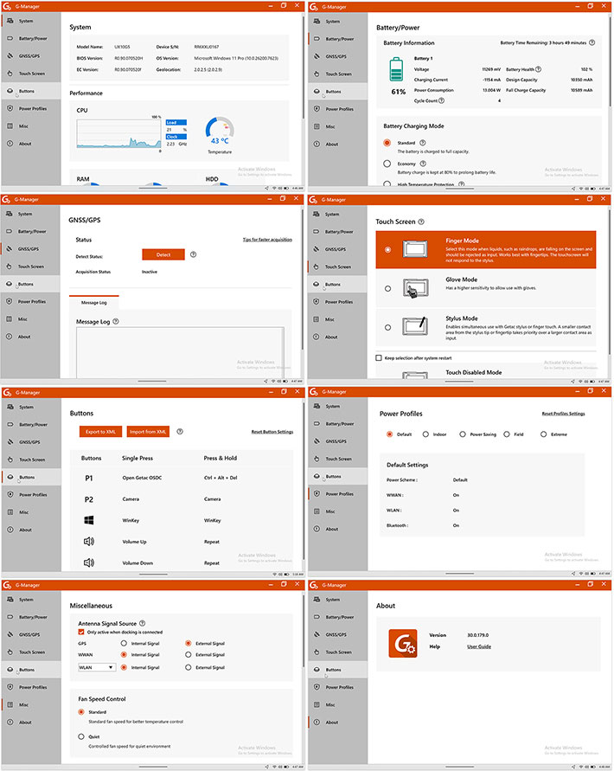
Task: Switch to the Message Log tab
Action: pyautogui.click(x=94, y=302)
